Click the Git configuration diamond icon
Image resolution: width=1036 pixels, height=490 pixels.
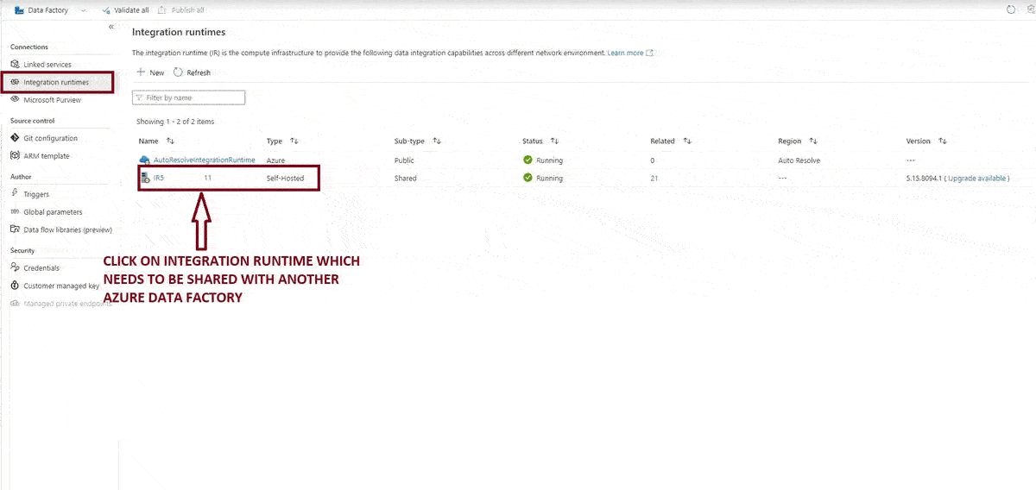click(x=15, y=138)
